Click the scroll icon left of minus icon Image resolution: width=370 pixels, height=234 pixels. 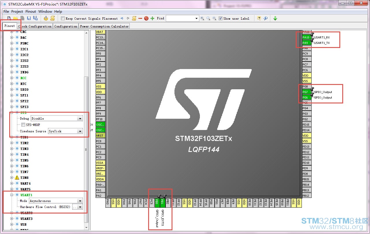tap(134, 18)
